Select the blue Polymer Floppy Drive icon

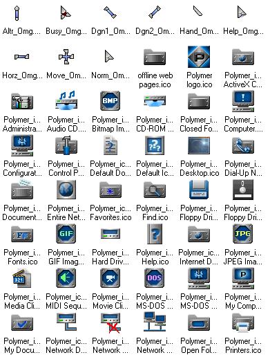[x=199, y=190]
